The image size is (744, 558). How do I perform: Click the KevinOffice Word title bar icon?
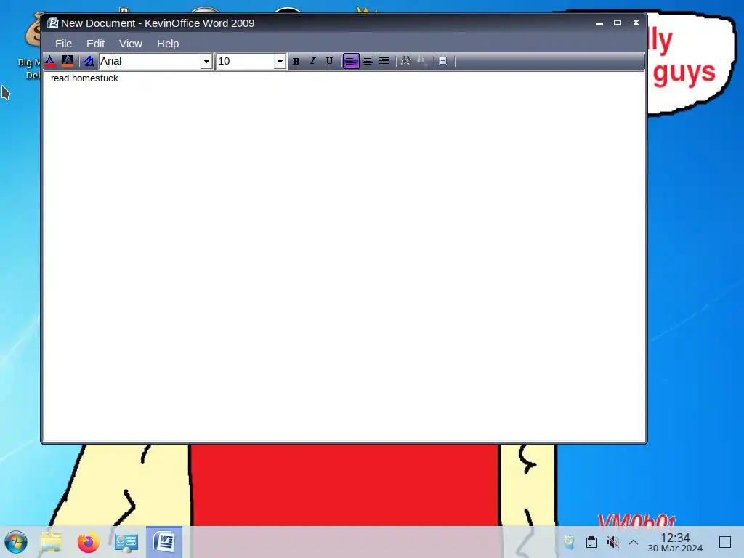52,23
